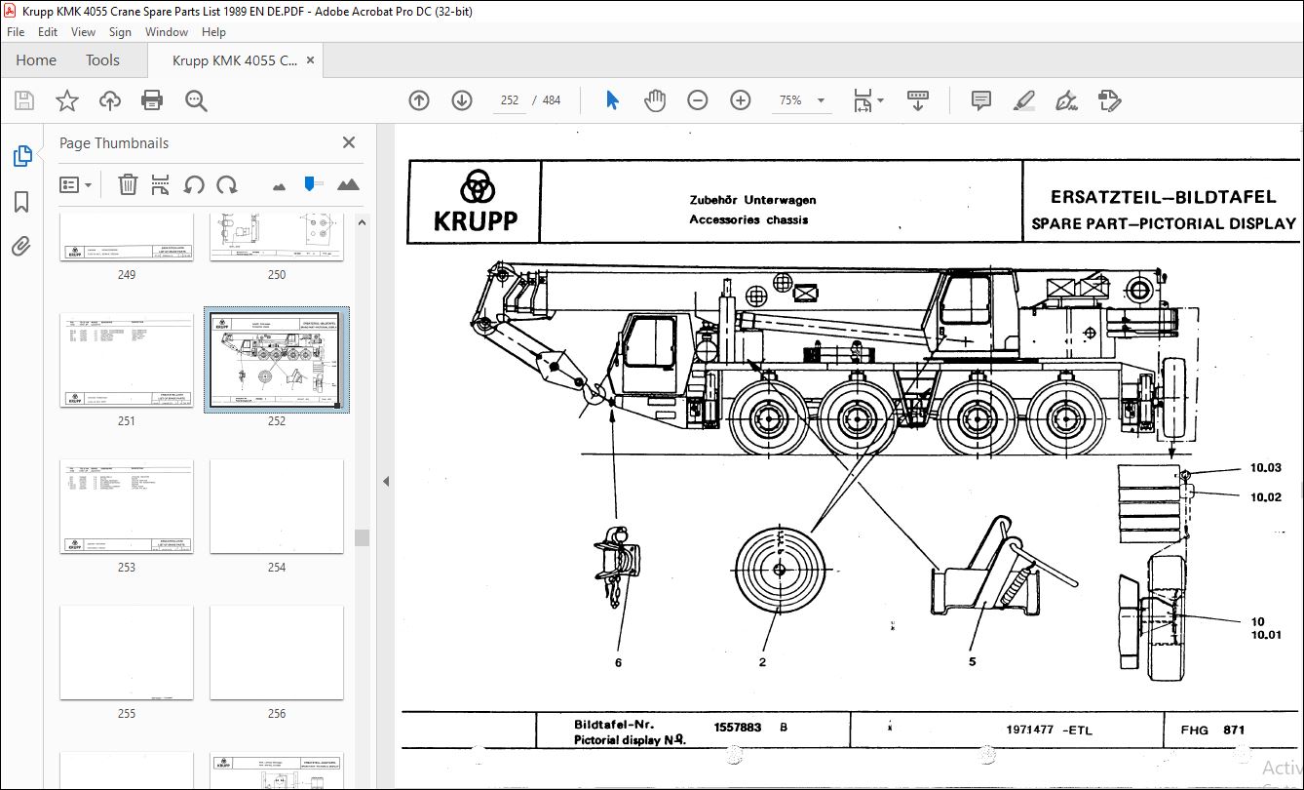
Task: Delete selected pages trash icon
Action: click(x=128, y=184)
